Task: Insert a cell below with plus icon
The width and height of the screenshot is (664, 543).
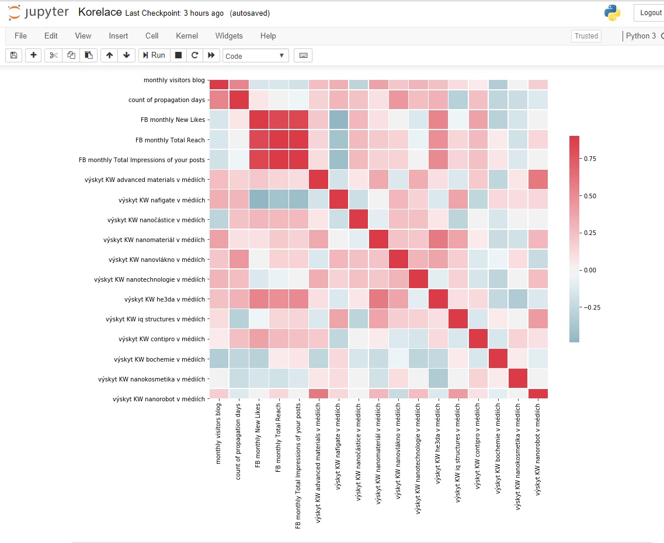Action: (33, 55)
